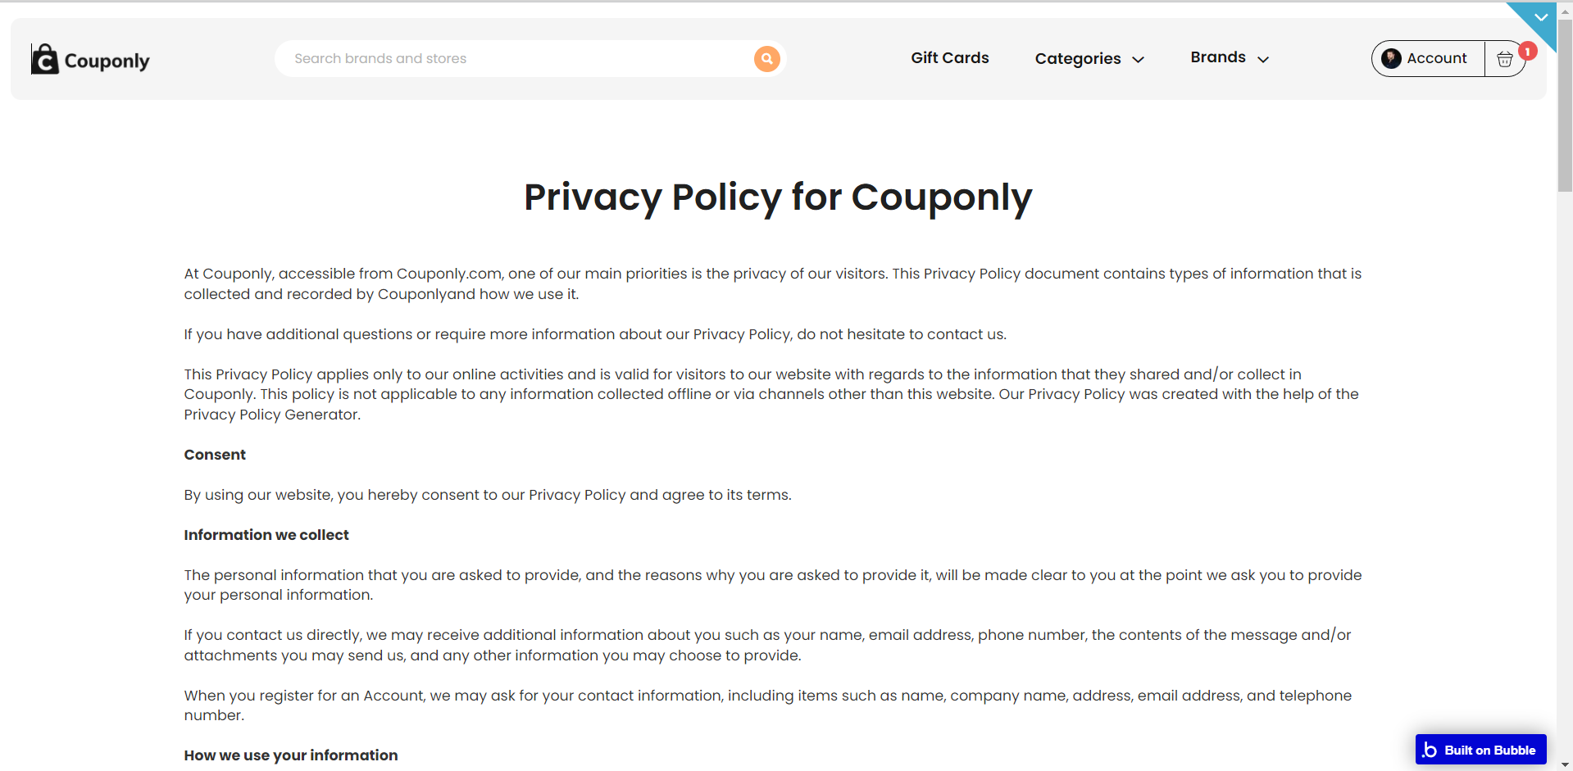Click the Account profile avatar icon
Image resolution: width=1573 pixels, height=771 pixels.
point(1391,58)
